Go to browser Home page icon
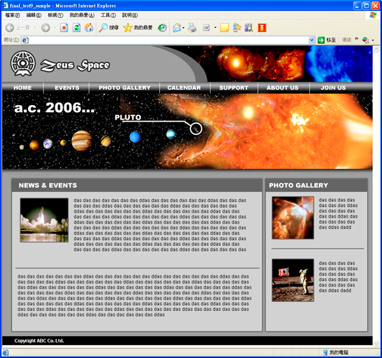 (88, 27)
